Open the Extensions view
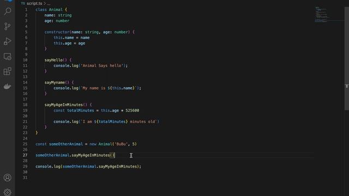Image resolution: width=349 pixels, height=196 pixels. click(x=8, y=71)
